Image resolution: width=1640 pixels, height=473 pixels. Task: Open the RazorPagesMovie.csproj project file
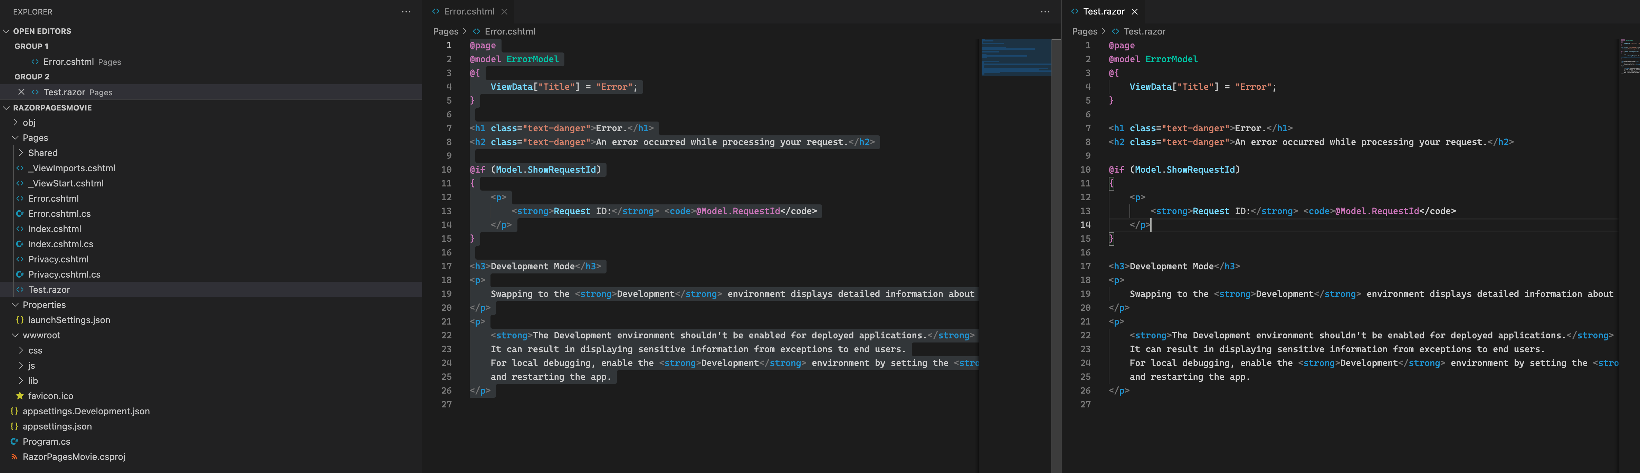[x=74, y=456]
